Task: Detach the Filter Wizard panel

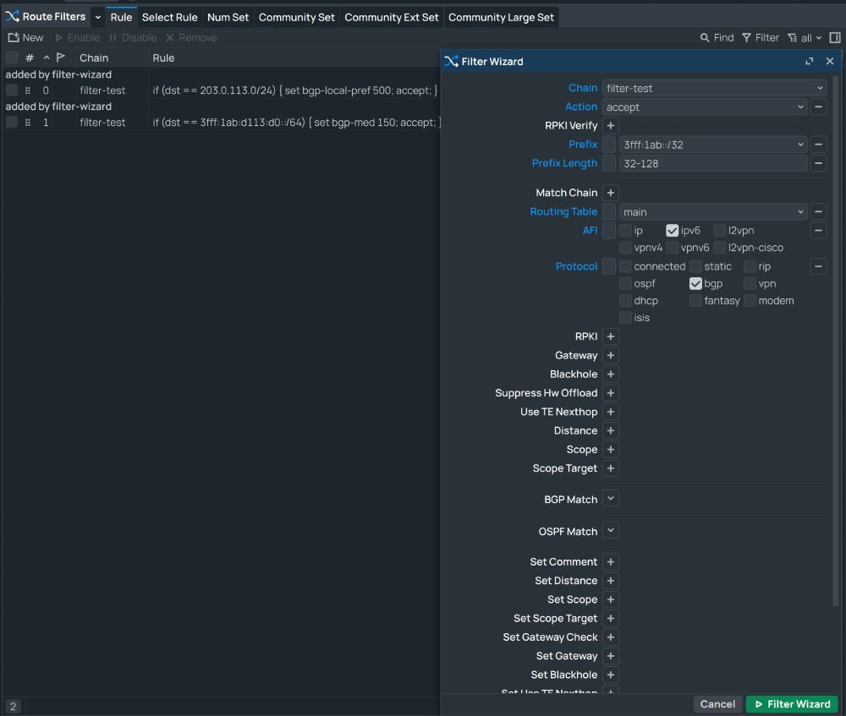Action: click(x=809, y=62)
